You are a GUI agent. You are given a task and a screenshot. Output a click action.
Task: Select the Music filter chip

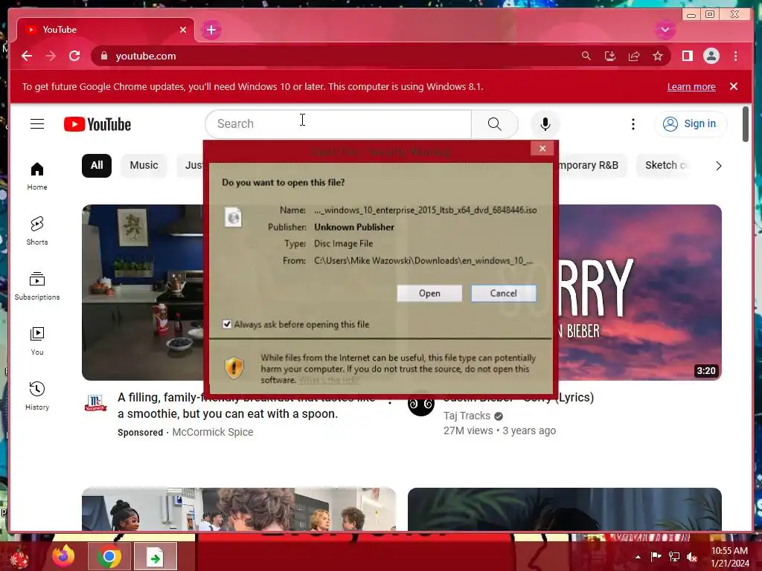pyautogui.click(x=144, y=165)
